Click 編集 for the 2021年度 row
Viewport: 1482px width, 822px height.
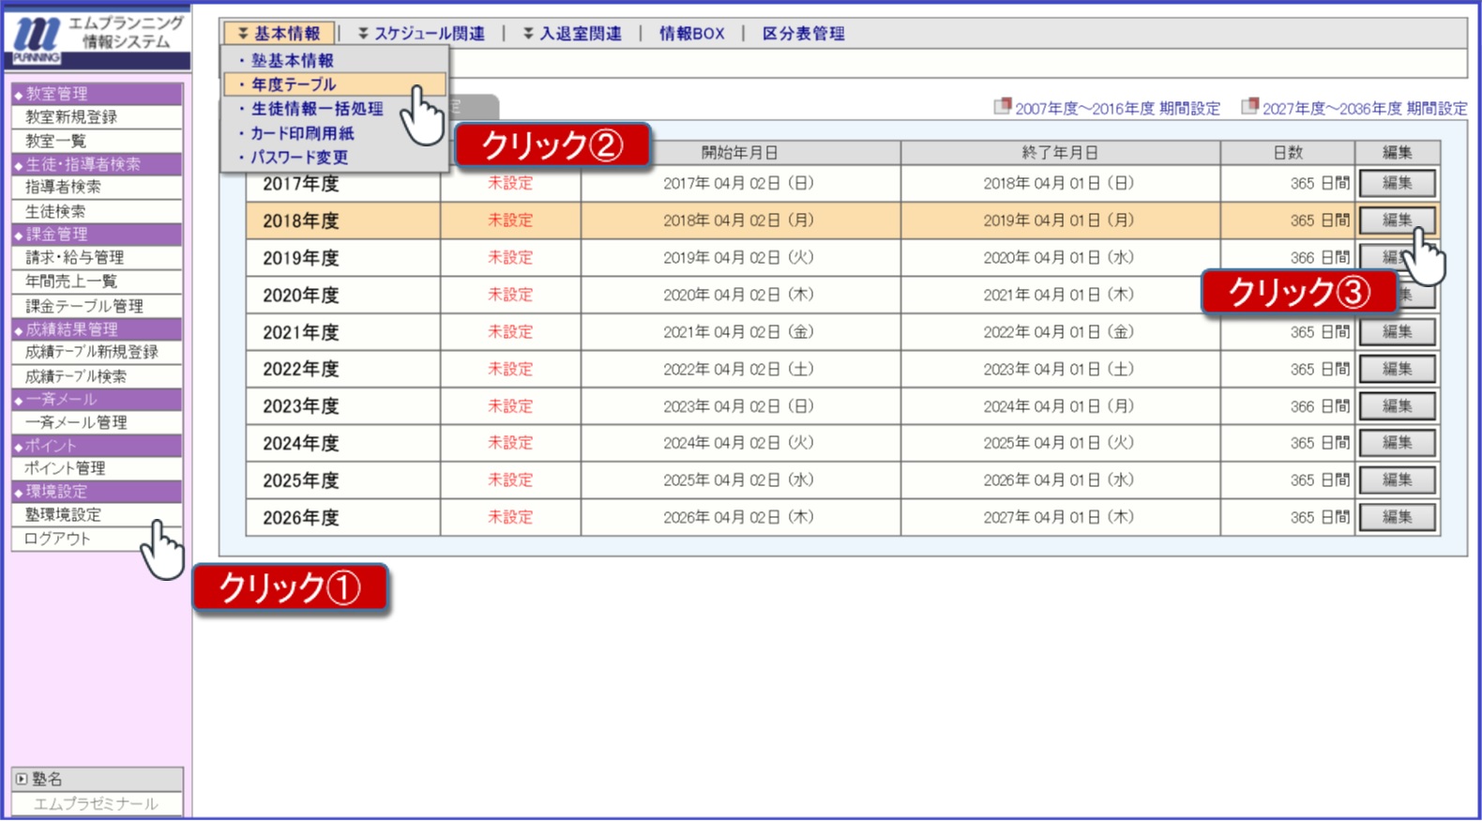click(x=1397, y=332)
